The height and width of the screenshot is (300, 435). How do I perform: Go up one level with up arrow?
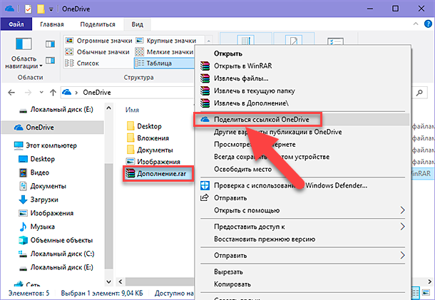[x=53, y=93]
